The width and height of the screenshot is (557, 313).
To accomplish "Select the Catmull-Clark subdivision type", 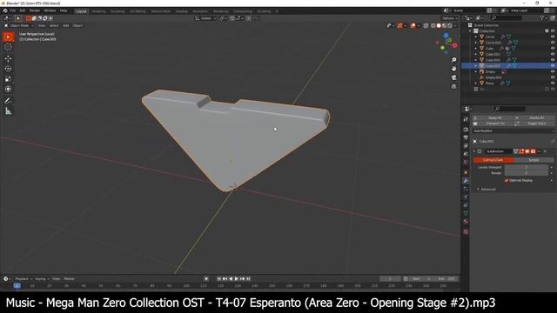I will [493, 160].
